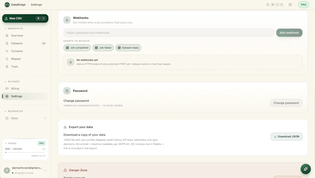Open the floating sparkle assistant button
Image resolution: width=315 pixels, height=178 pixels.
(x=306, y=169)
